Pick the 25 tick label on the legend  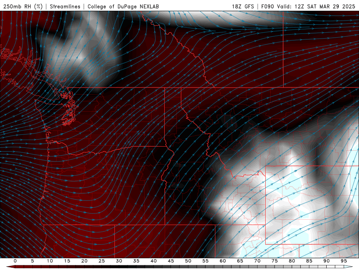[x=102, y=261]
